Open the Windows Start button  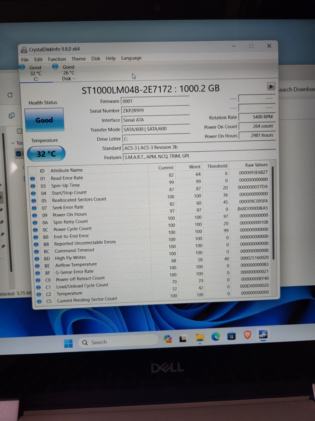pos(69,343)
